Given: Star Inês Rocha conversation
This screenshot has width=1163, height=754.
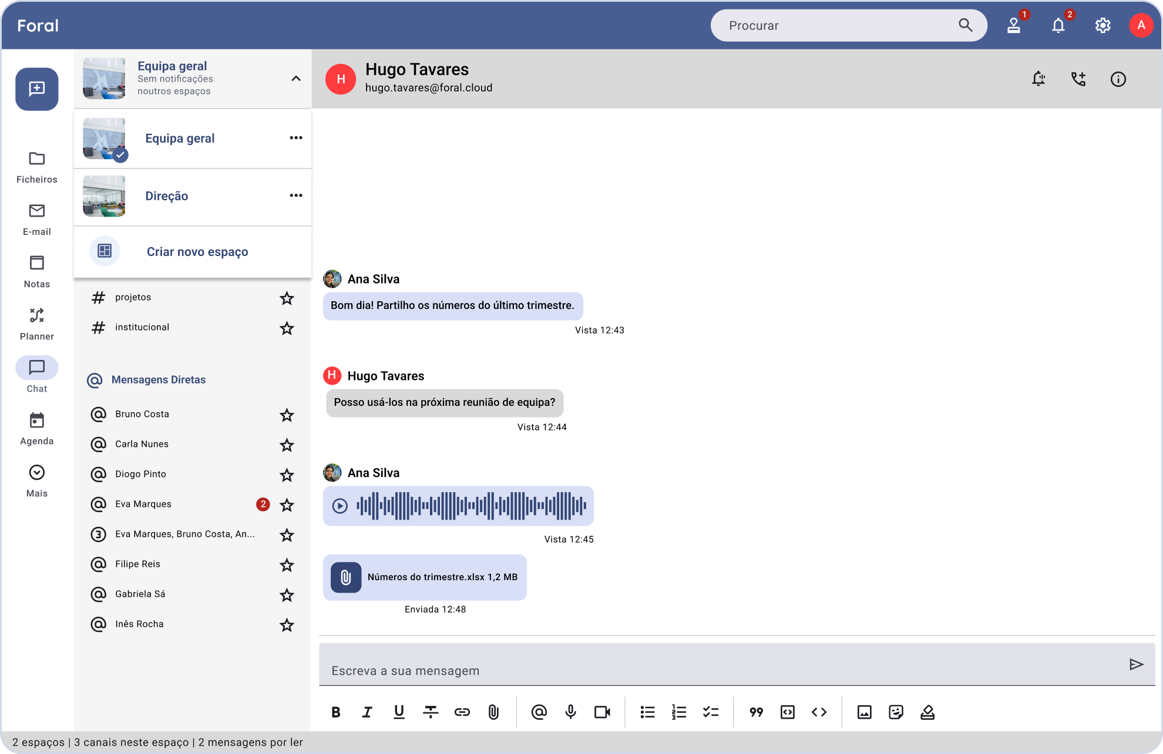Looking at the screenshot, I should 287,625.
